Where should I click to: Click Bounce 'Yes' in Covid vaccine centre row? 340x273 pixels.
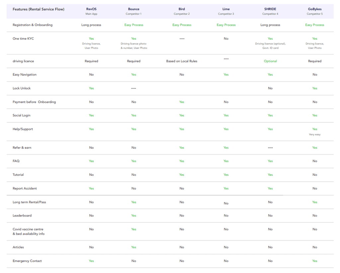click(x=133, y=229)
